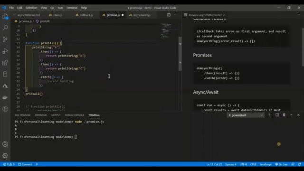Screen dimensions: 304x171
Task: Change language mode via JavaScript item
Action: 266,164
